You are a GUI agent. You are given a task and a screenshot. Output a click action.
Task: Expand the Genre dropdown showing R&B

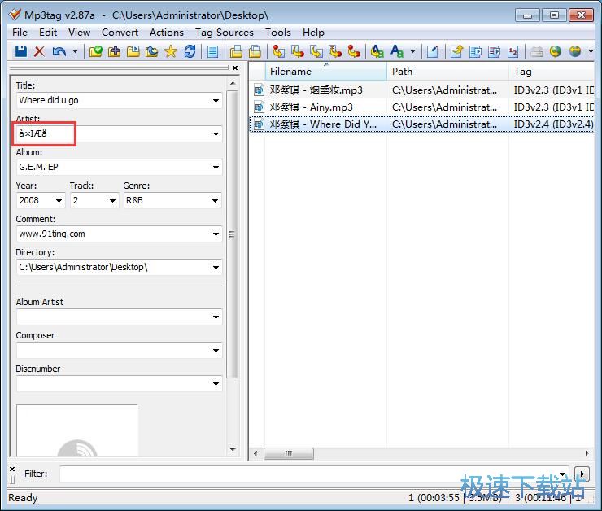(216, 201)
